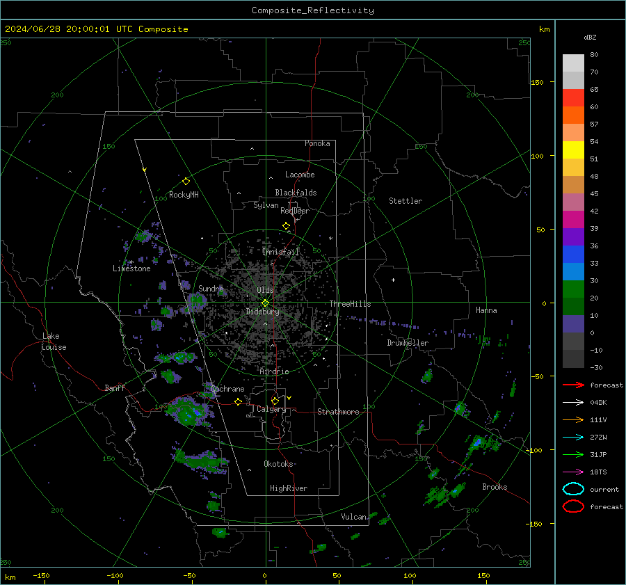626x585 pixels.
Task: Click the 18TS legend label
Action: 598,472
